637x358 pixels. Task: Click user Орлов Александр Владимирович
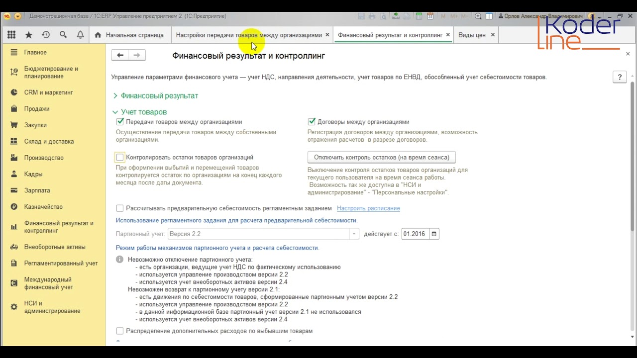pyautogui.click(x=540, y=16)
